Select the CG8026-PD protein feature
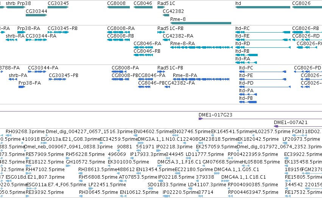Viewport: 322px width, 198px height. pos(308,72)
